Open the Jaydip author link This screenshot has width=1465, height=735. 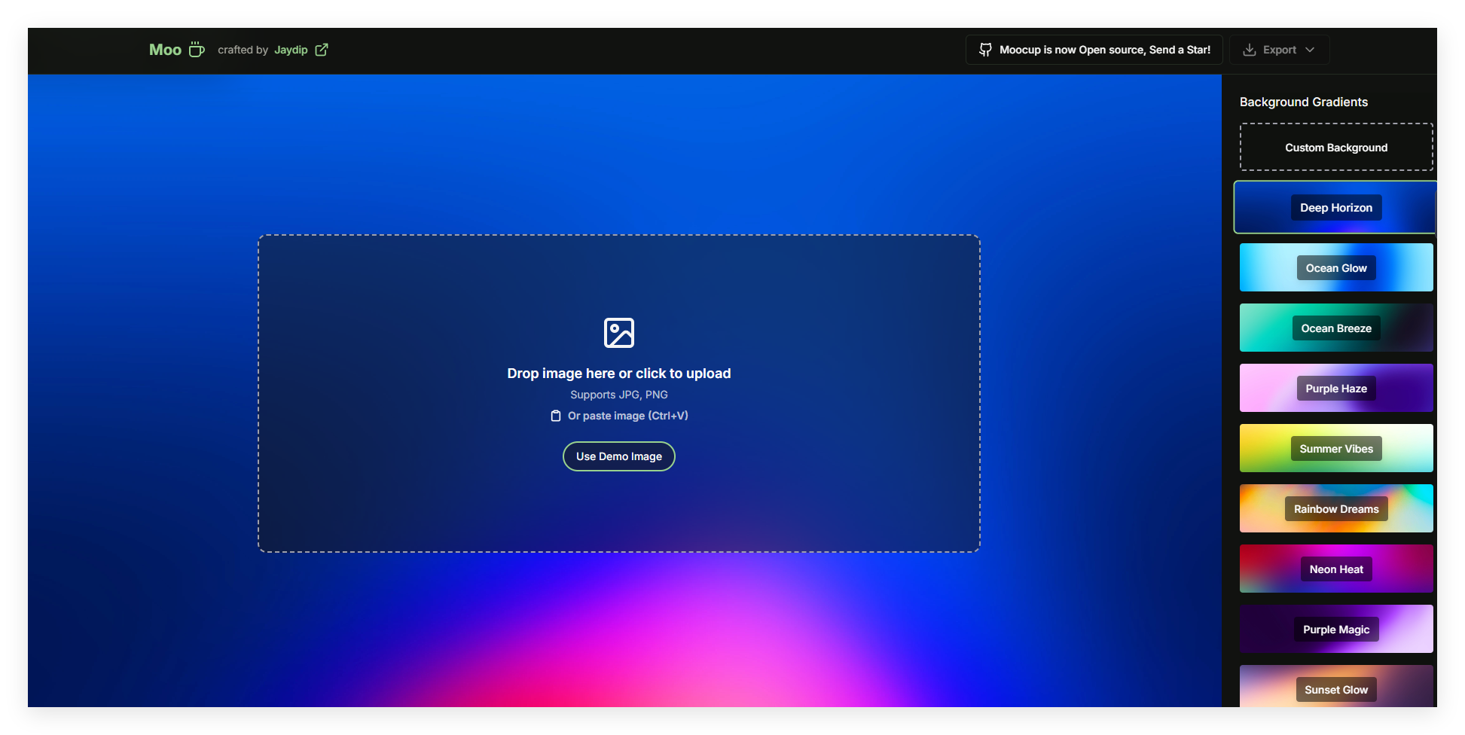tap(291, 50)
